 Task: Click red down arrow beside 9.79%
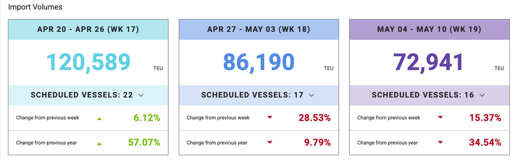pos(270,142)
